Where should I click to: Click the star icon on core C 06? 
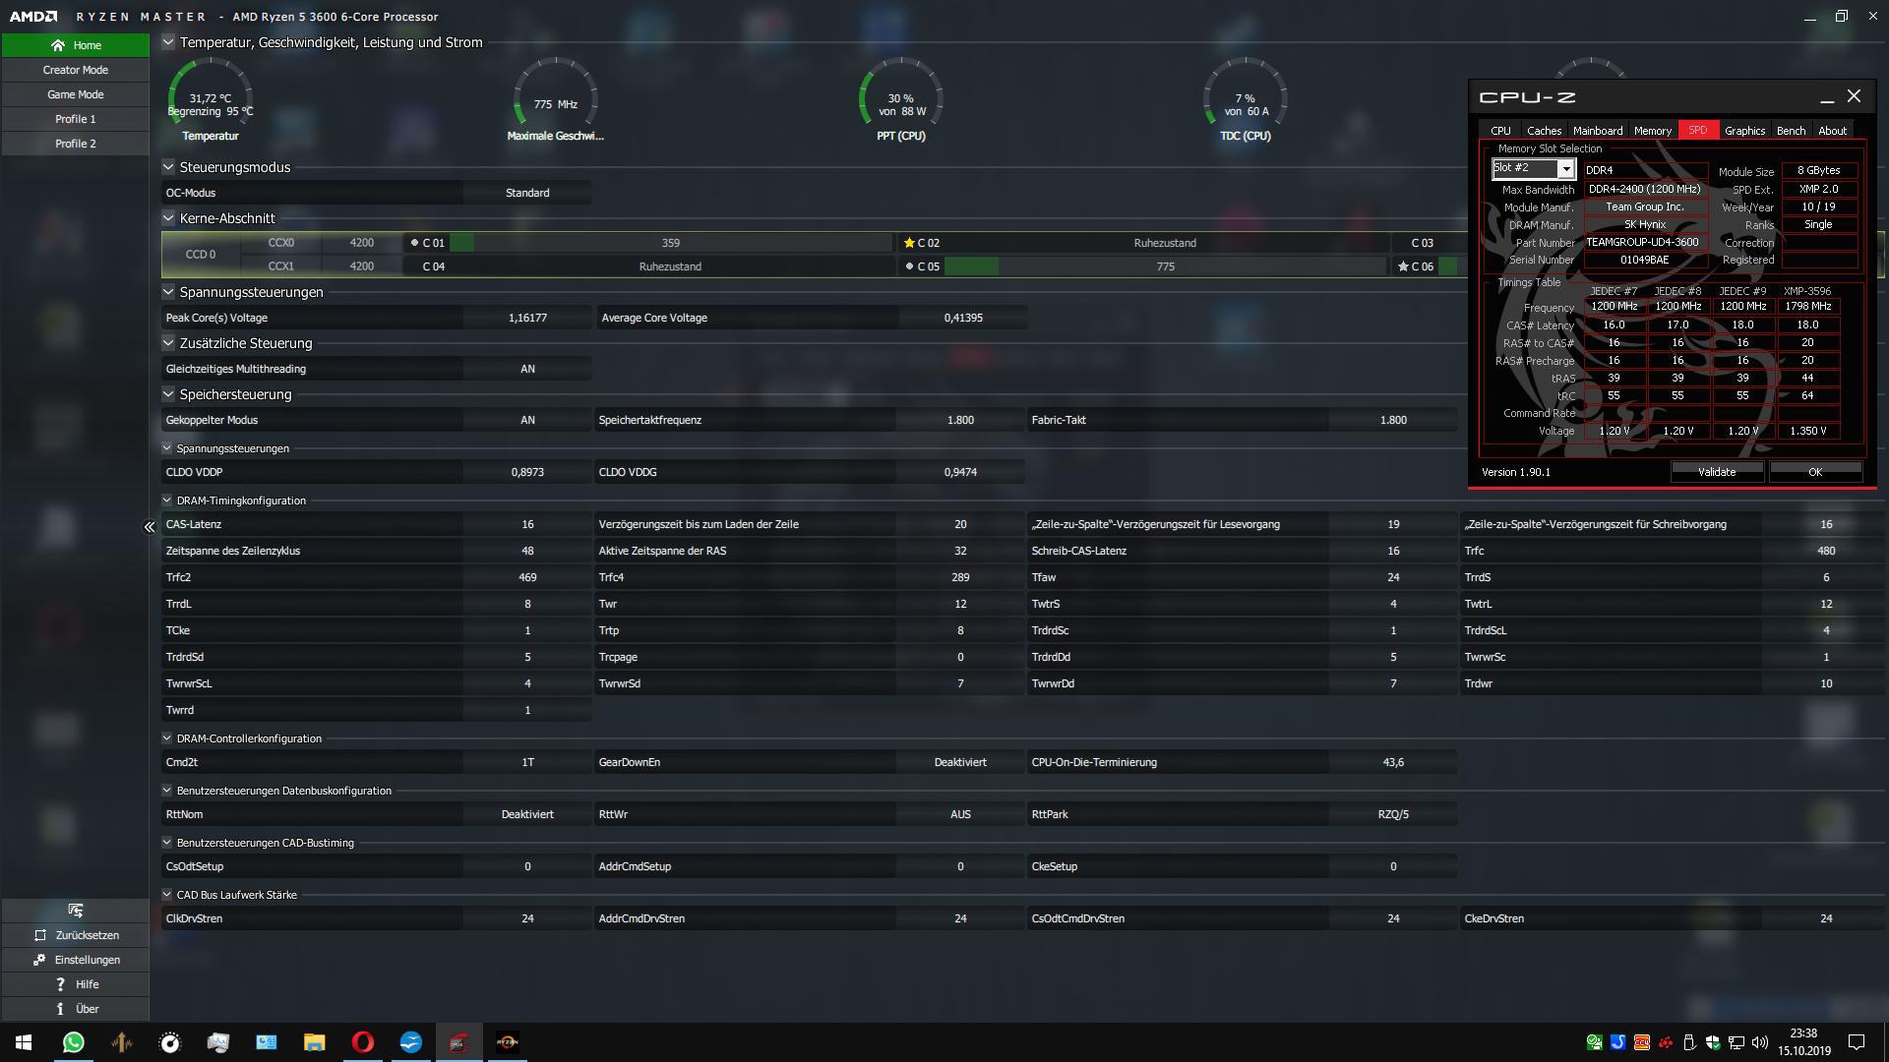pyautogui.click(x=1403, y=266)
